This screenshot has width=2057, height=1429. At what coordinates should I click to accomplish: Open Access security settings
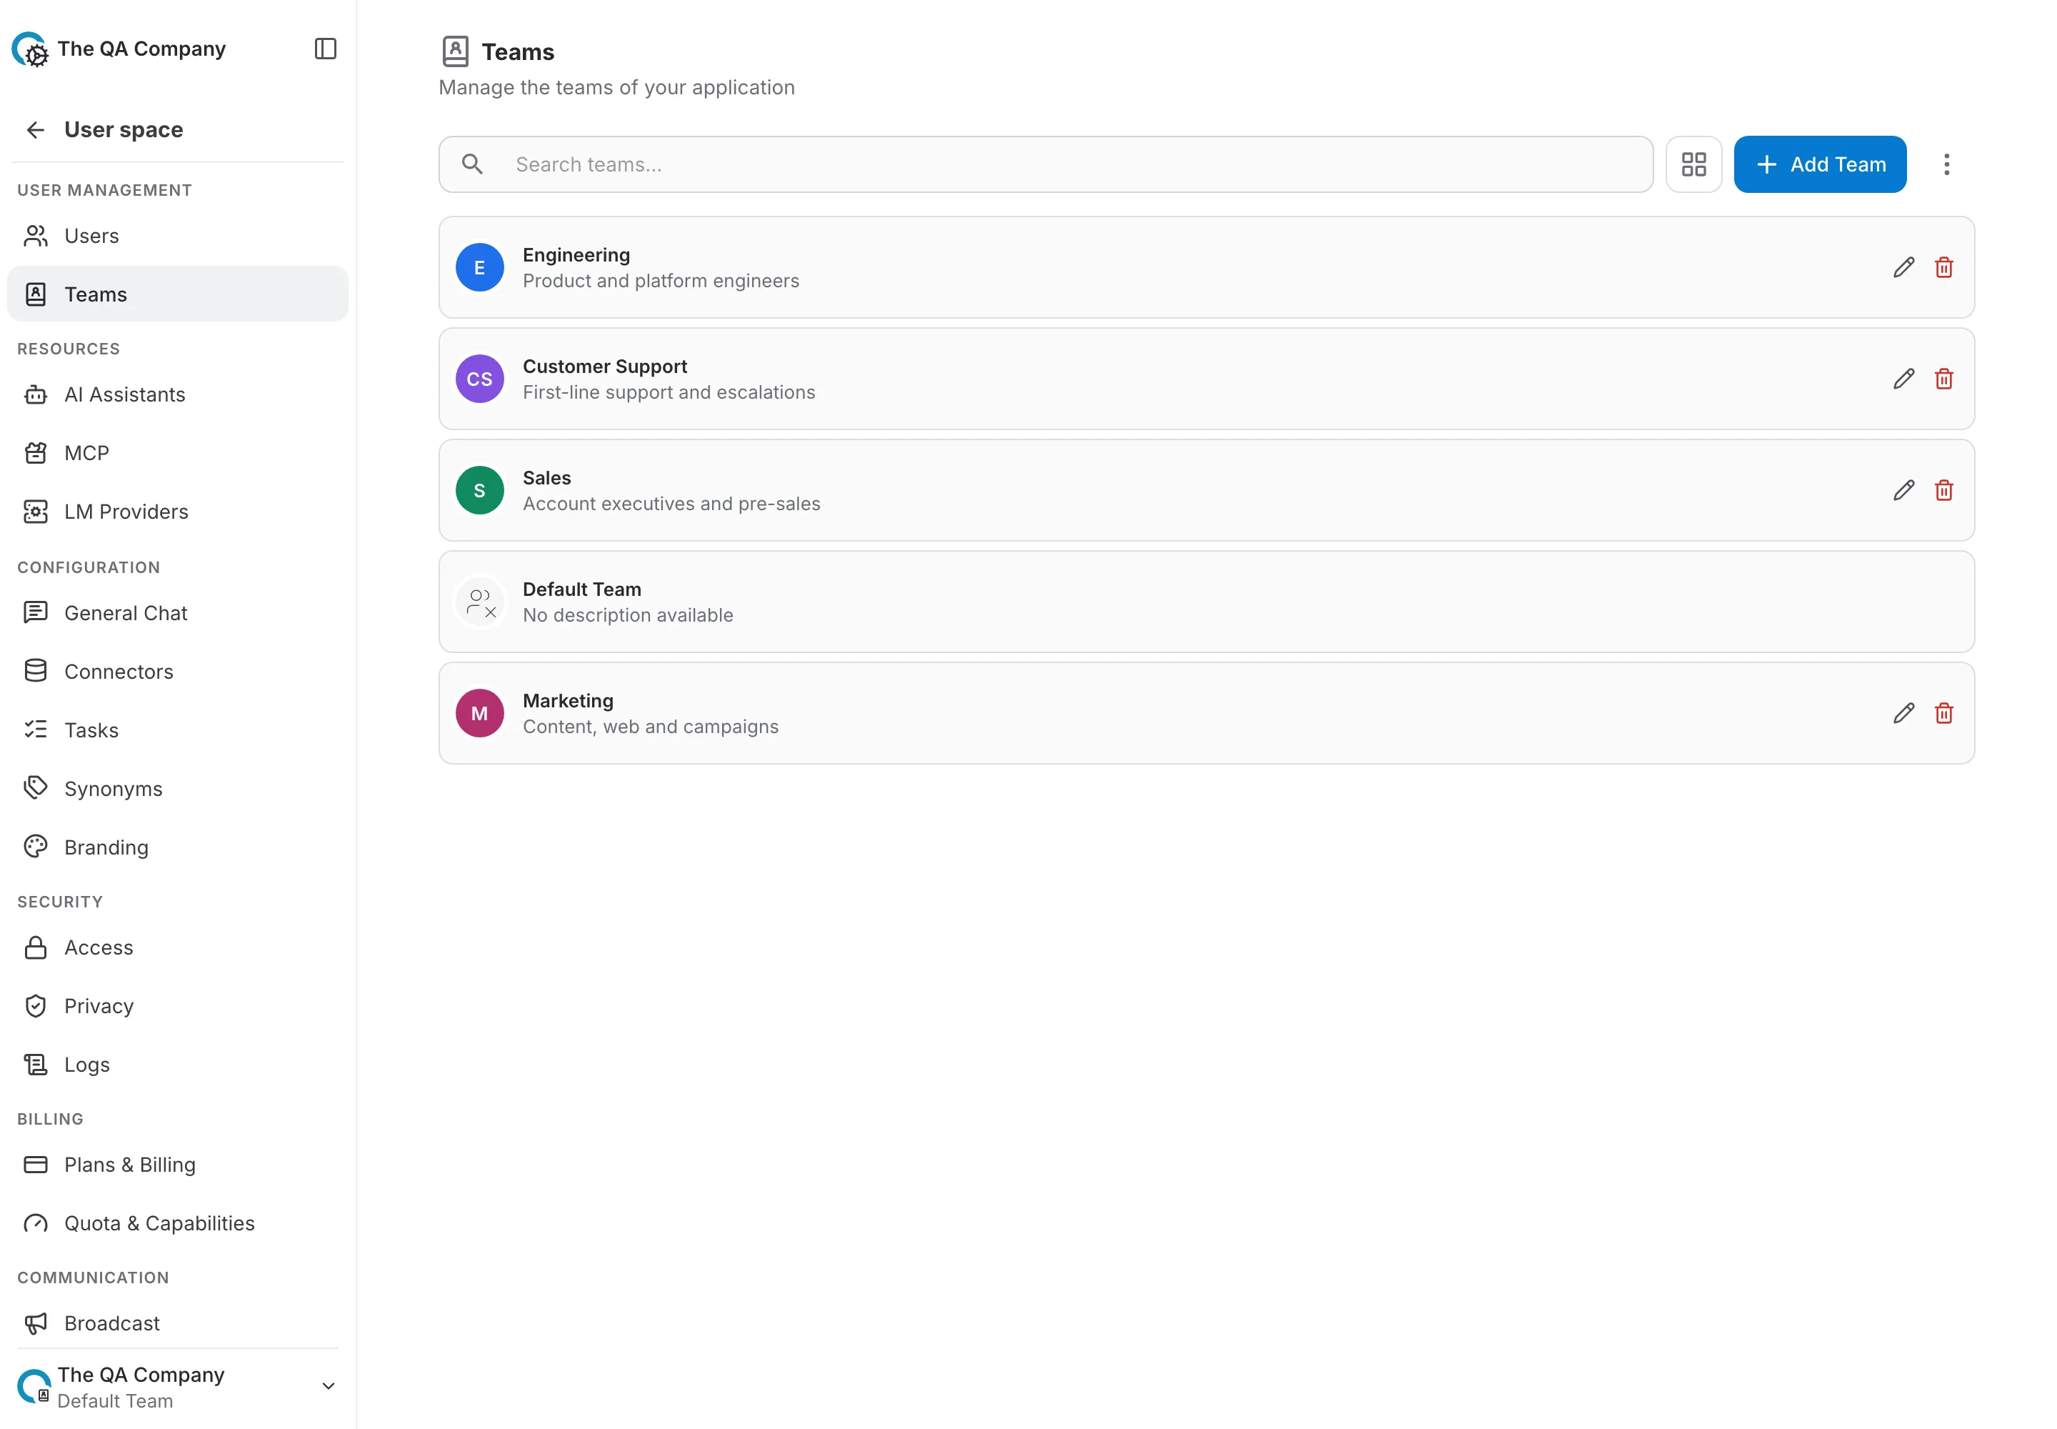(x=177, y=947)
